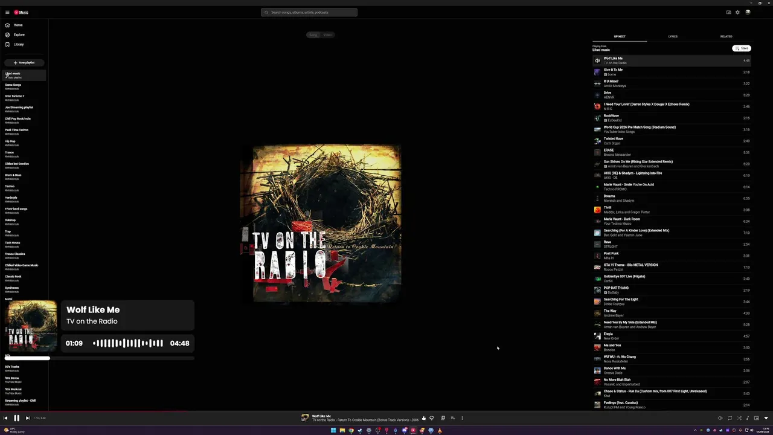This screenshot has height=435, width=773.
Task: Save the queue to a playlist
Action: point(742,48)
